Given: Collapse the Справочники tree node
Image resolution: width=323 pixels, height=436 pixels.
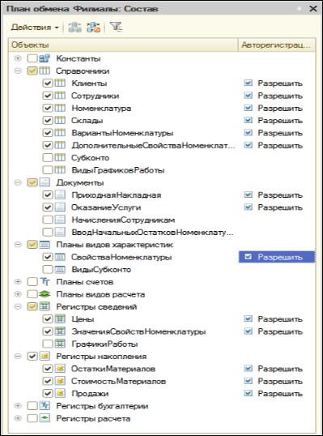Looking at the screenshot, I should click(x=18, y=71).
